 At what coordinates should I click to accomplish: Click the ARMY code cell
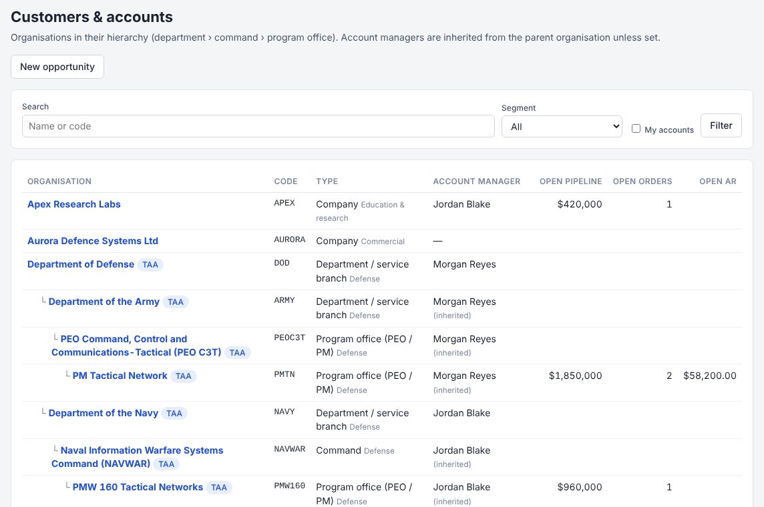click(x=284, y=300)
